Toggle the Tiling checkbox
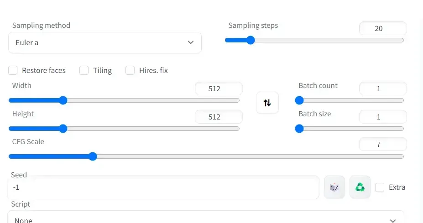Viewport: 423px width, 223px height. point(84,70)
